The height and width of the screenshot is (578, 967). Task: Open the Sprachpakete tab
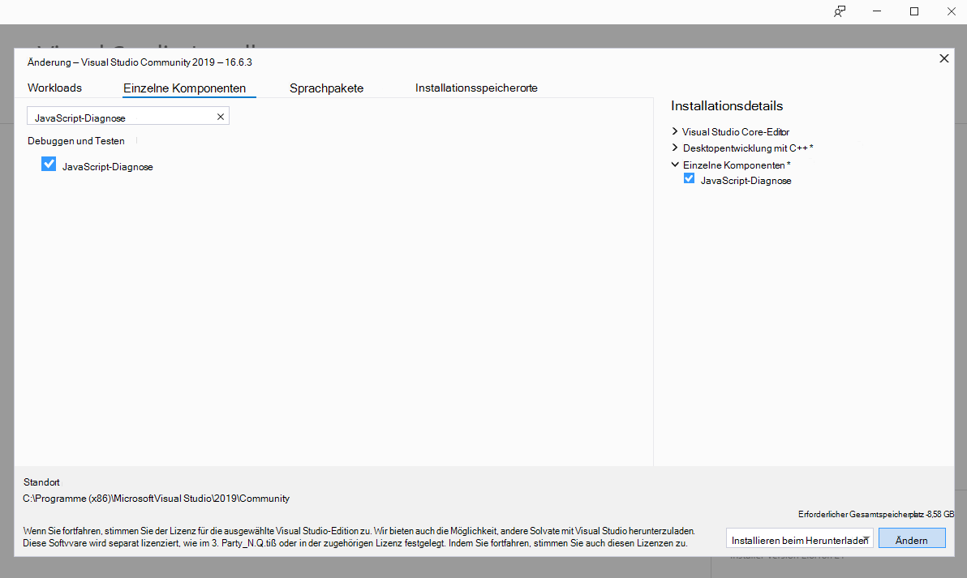click(326, 88)
